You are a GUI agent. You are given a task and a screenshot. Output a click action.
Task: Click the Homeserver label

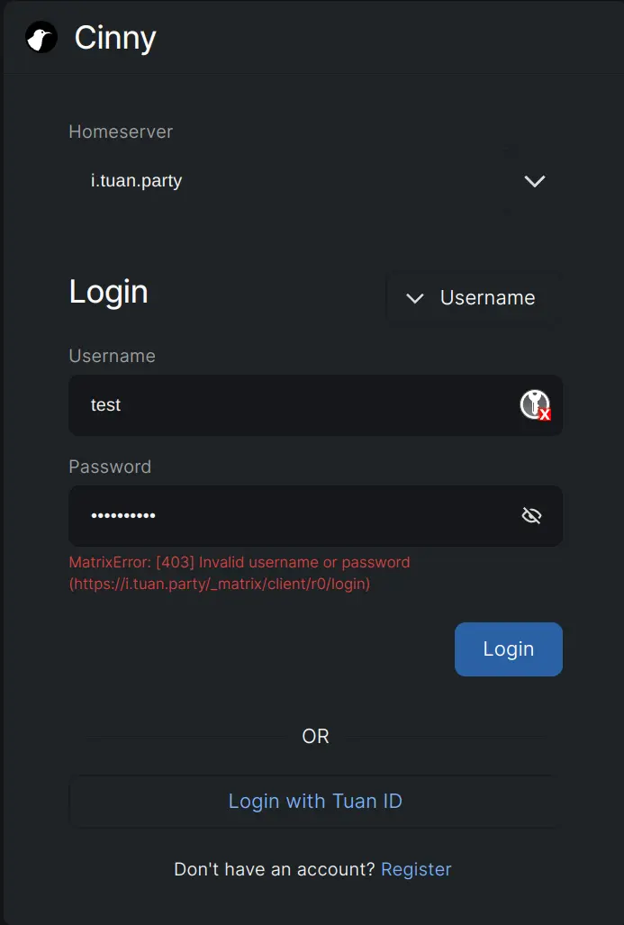click(121, 131)
